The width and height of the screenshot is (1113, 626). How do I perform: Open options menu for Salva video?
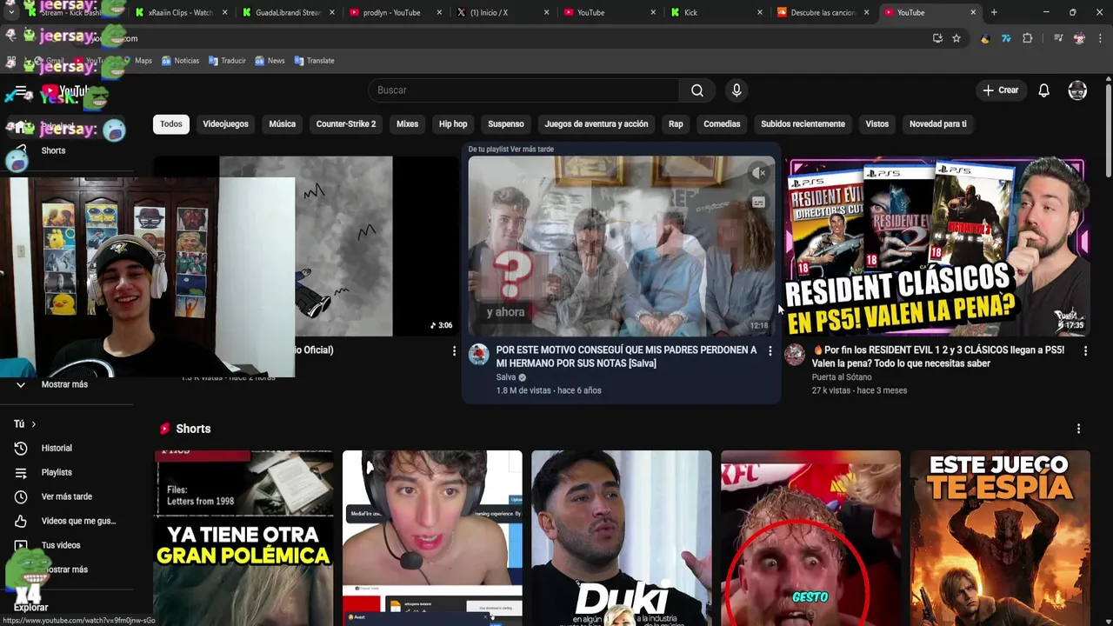770,350
